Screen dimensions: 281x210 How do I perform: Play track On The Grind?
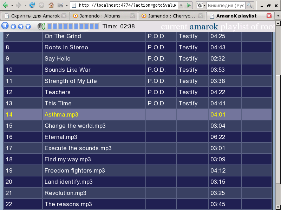(63, 36)
